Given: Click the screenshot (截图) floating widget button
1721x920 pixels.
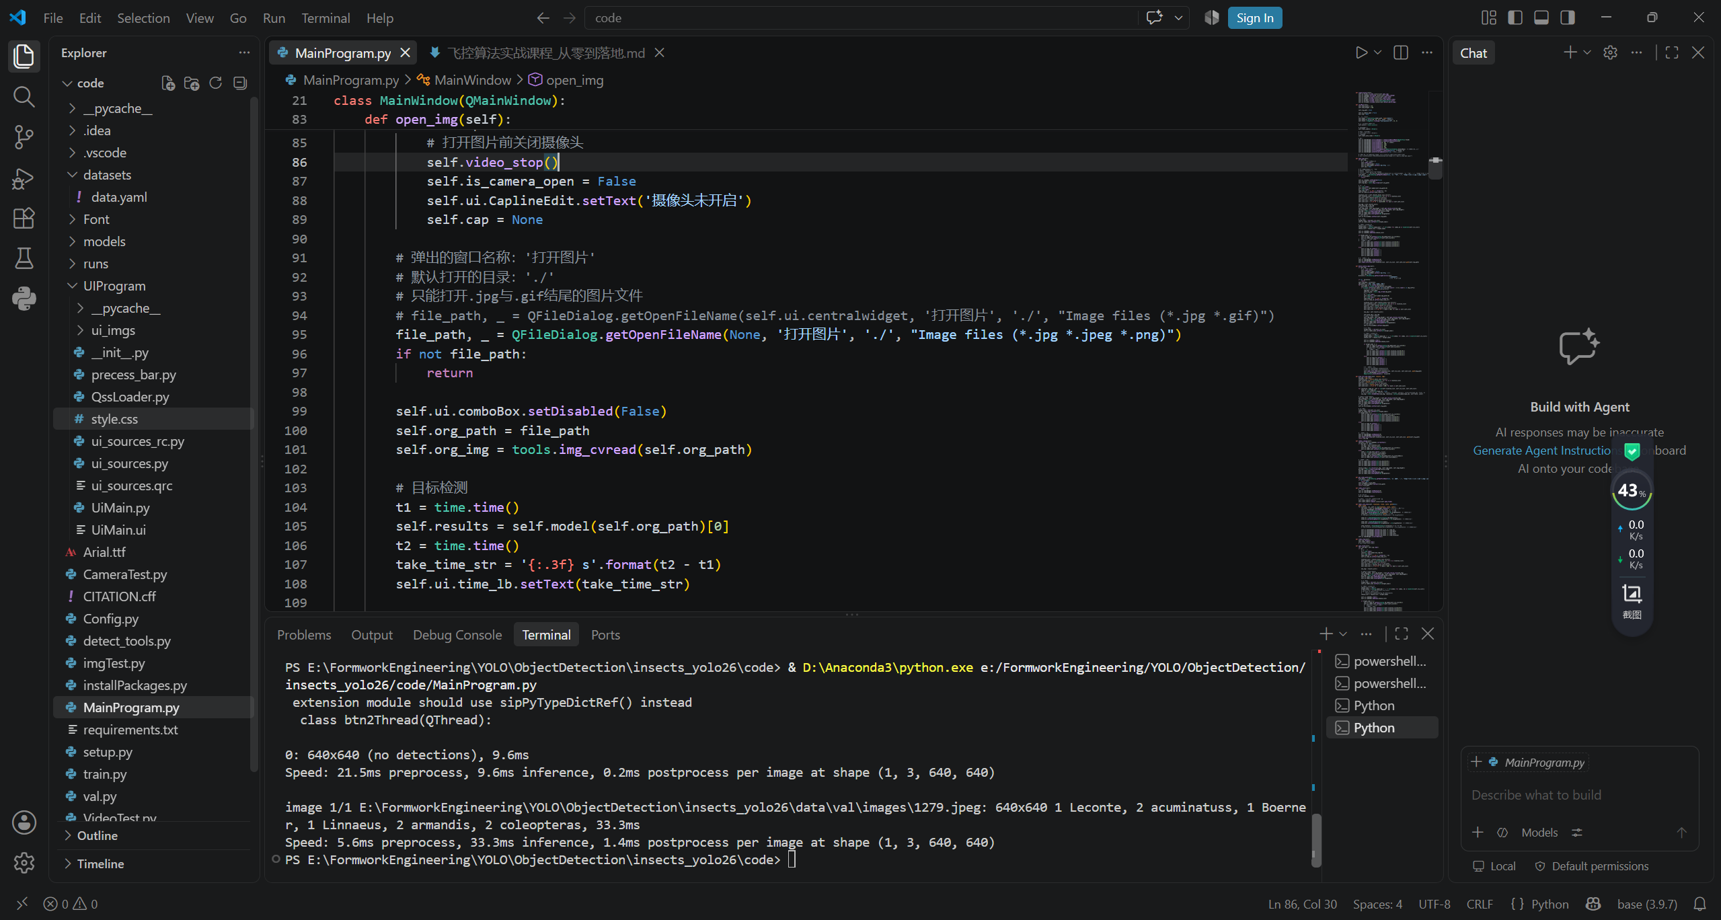Looking at the screenshot, I should tap(1632, 601).
